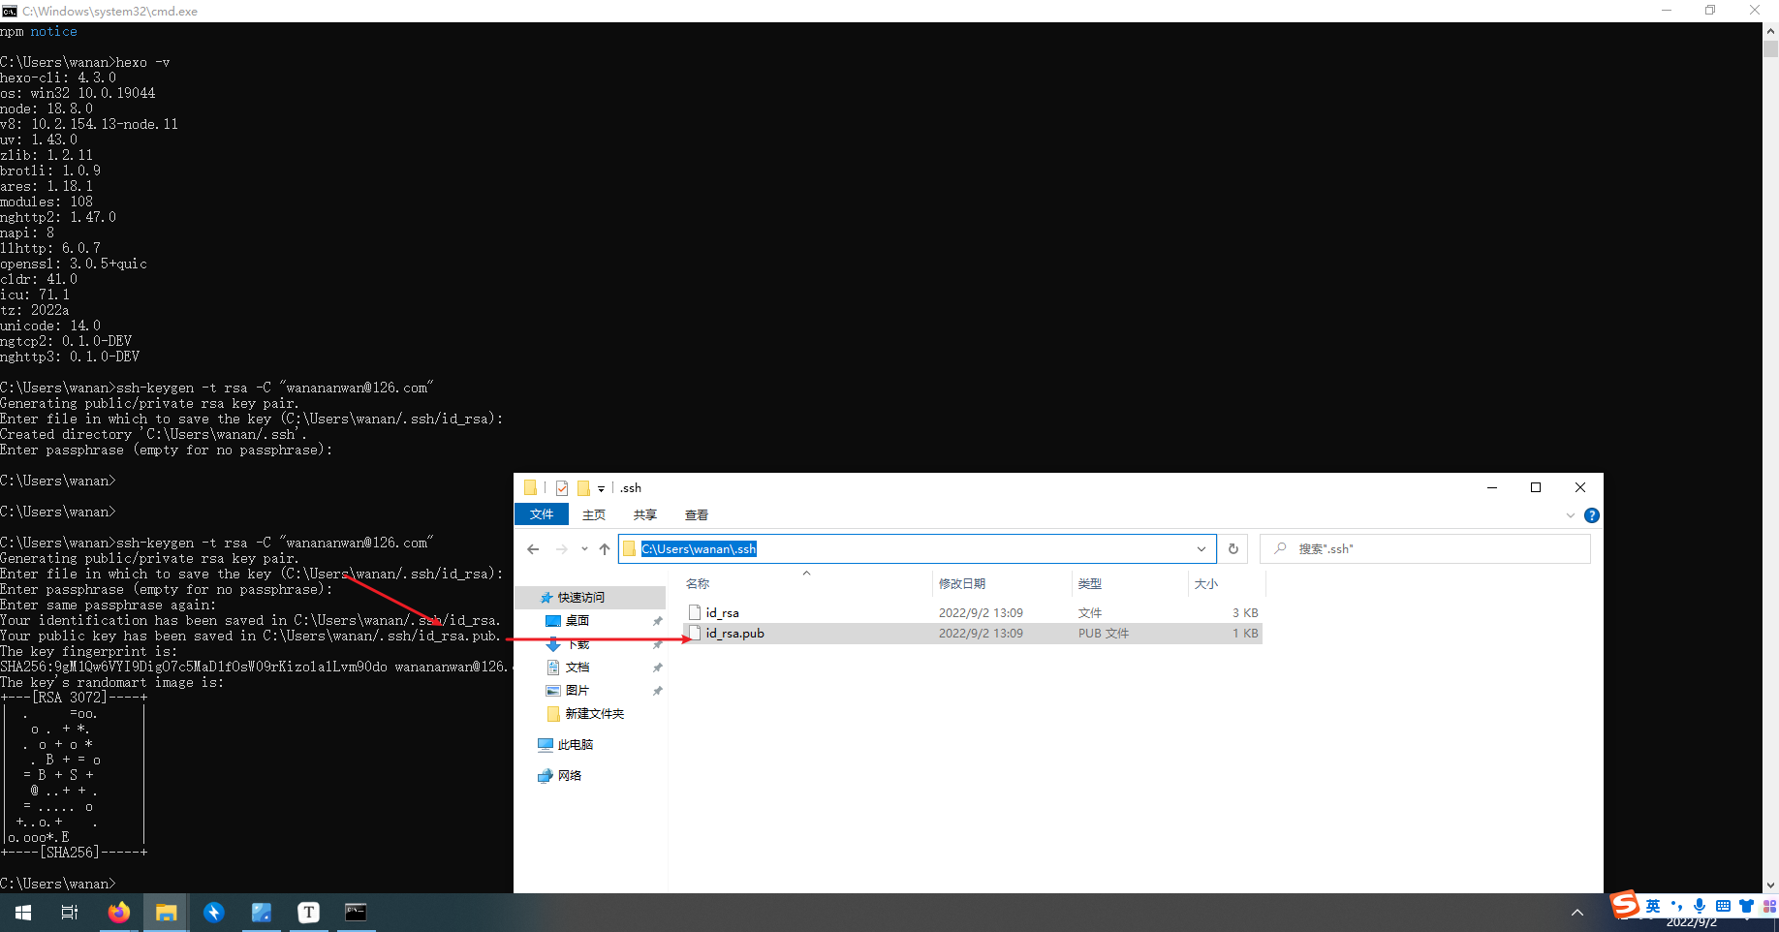Open 桌面 in navigation pane
Image resolution: width=1779 pixels, height=932 pixels.
577,621
